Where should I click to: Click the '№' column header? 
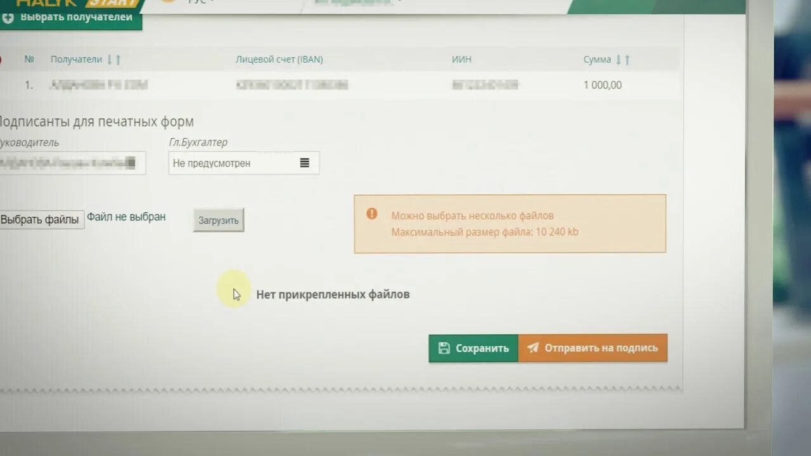pyautogui.click(x=29, y=60)
